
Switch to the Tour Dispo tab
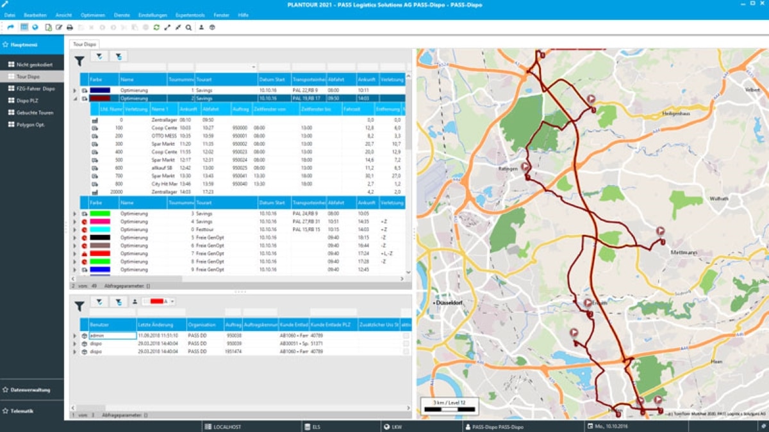coord(83,44)
